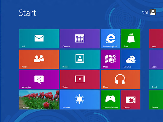Open the Travel tile
163x122 pixels.
[x=156, y=80]
